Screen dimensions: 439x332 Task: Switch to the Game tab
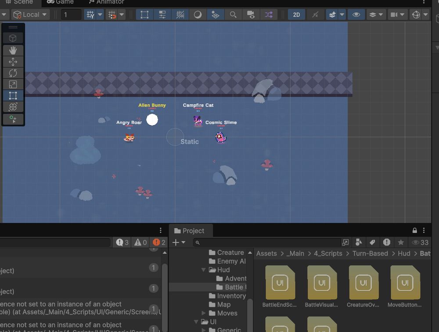tap(60, 2)
